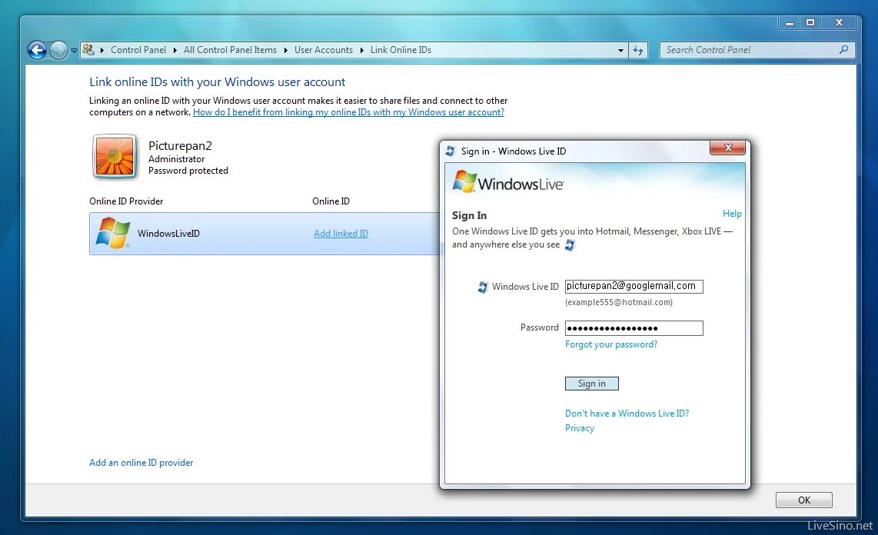The width and height of the screenshot is (878, 535).
Task: Confirm with the OK button
Action: pos(803,500)
